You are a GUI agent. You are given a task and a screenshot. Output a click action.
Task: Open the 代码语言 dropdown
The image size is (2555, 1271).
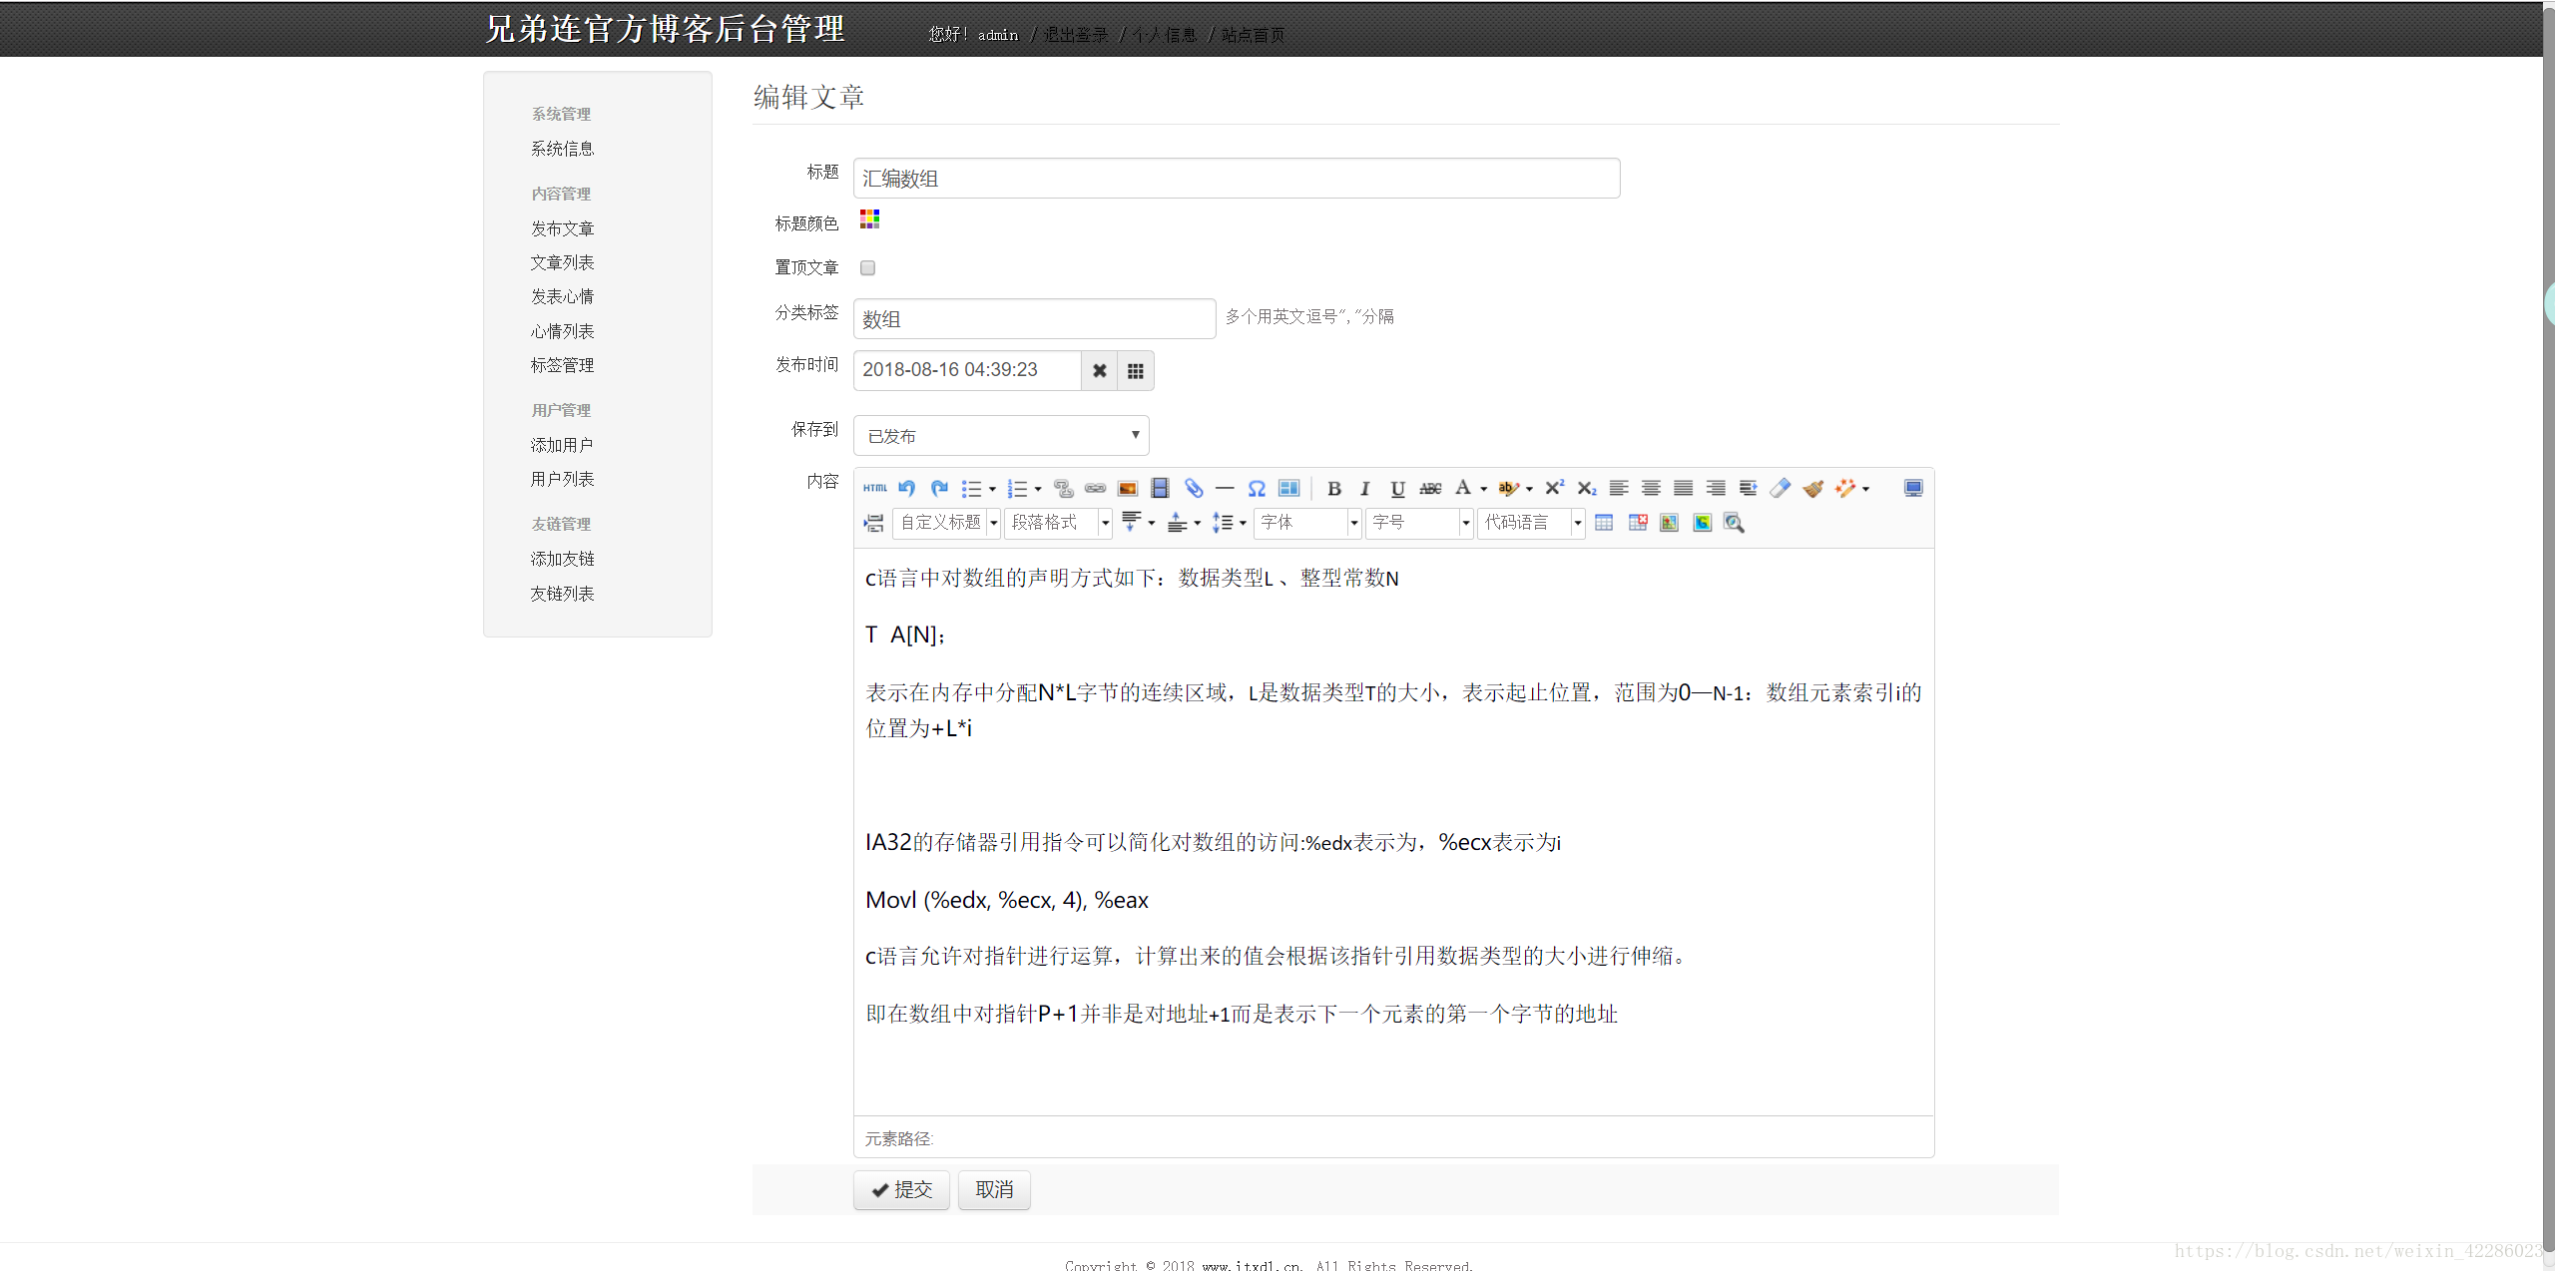coord(1531,523)
